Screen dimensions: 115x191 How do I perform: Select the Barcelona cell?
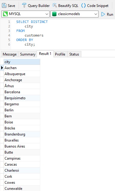pyautogui.click(x=22, y=92)
